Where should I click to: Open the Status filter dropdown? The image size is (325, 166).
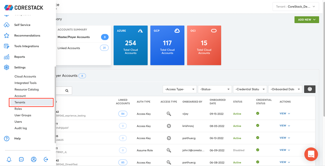pos(215,89)
